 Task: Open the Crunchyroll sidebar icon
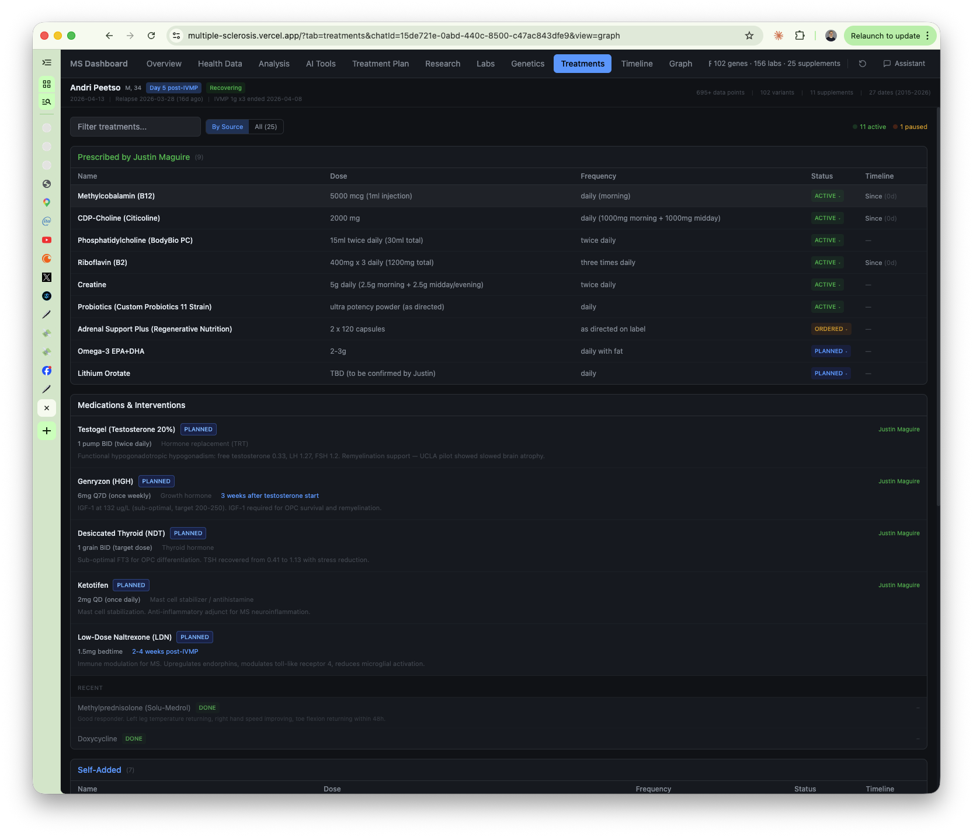click(47, 258)
